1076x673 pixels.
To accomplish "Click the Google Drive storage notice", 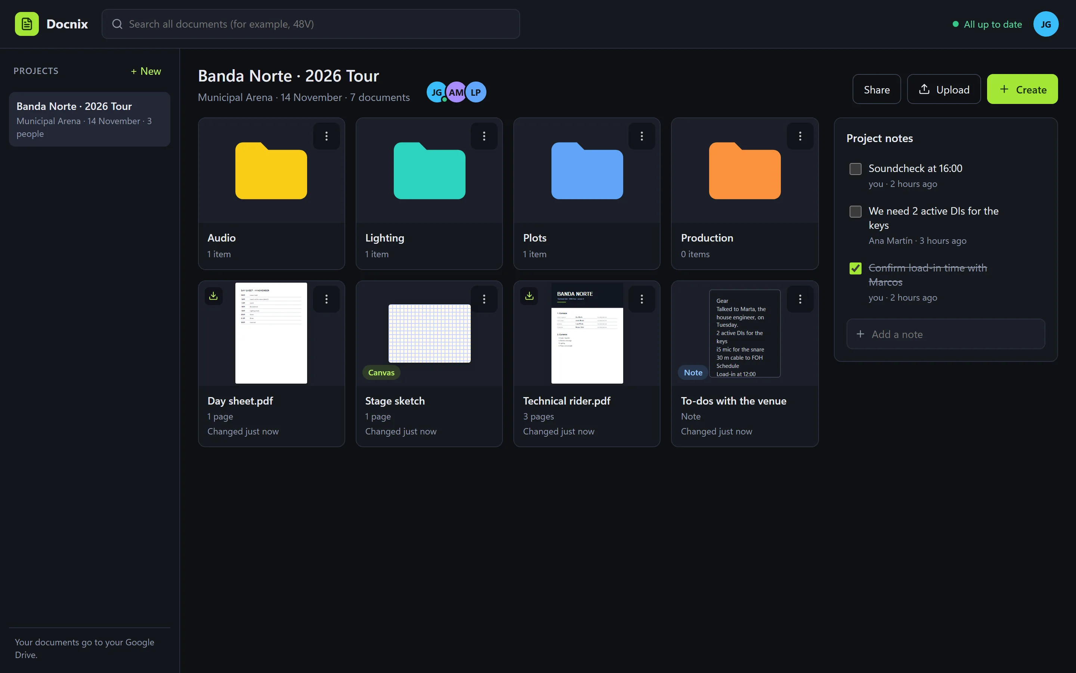I will (84, 649).
